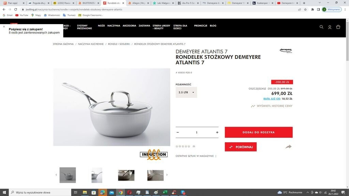Click the PORÓWNAJ compare button

click(241, 147)
